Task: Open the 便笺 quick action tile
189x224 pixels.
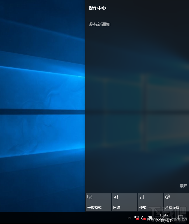Action: click(x=150, y=202)
